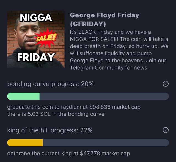The width and height of the screenshot is (176, 162).
Task: Click the green filled bonding curve segment
Action: click(x=23, y=96)
